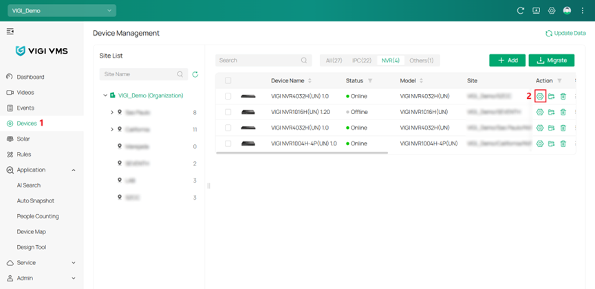Open Dashboard from the sidebar
Screen dimensions: 595x289
[30, 77]
